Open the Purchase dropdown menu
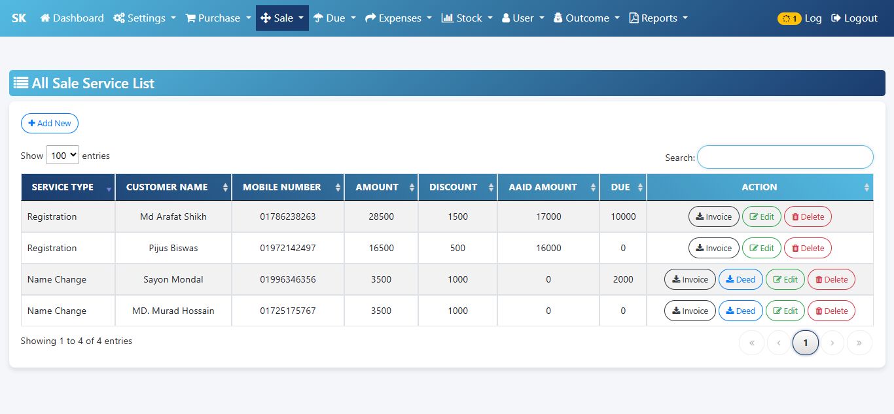Screen dimensions: 894x414 pyautogui.click(x=219, y=18)
